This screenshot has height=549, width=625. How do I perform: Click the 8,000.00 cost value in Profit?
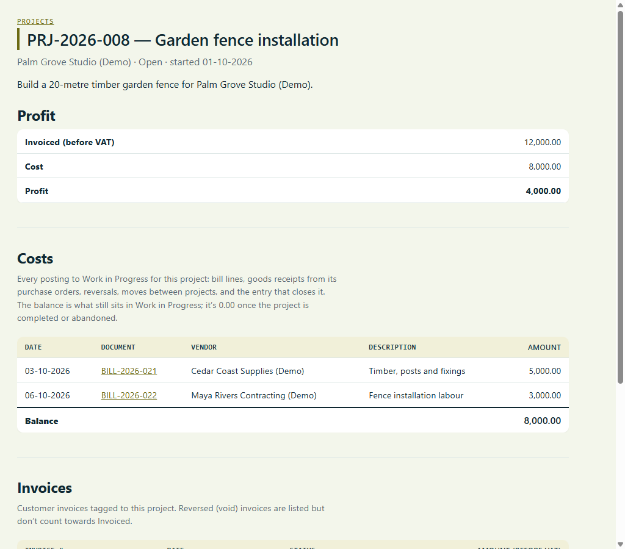coord(544,167)
